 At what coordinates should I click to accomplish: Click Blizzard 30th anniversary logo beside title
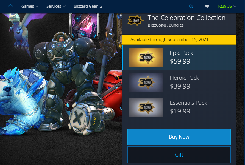[x=135, y=21]
